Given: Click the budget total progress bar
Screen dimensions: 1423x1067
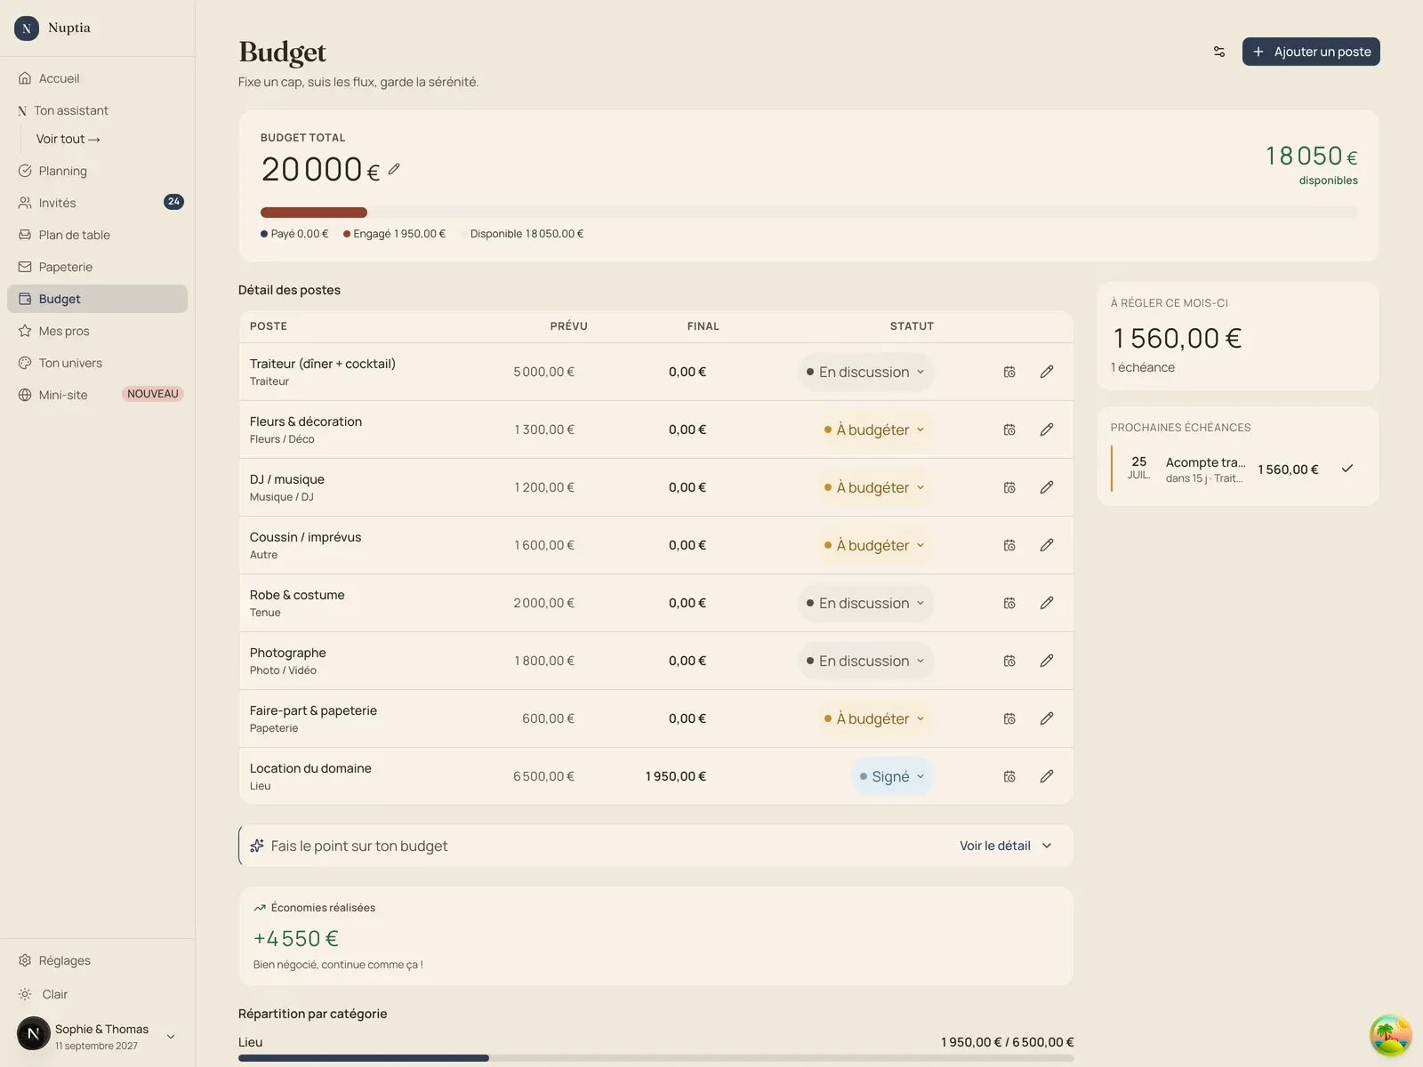Looking at the screenshot, I should (x=809, y=213).
